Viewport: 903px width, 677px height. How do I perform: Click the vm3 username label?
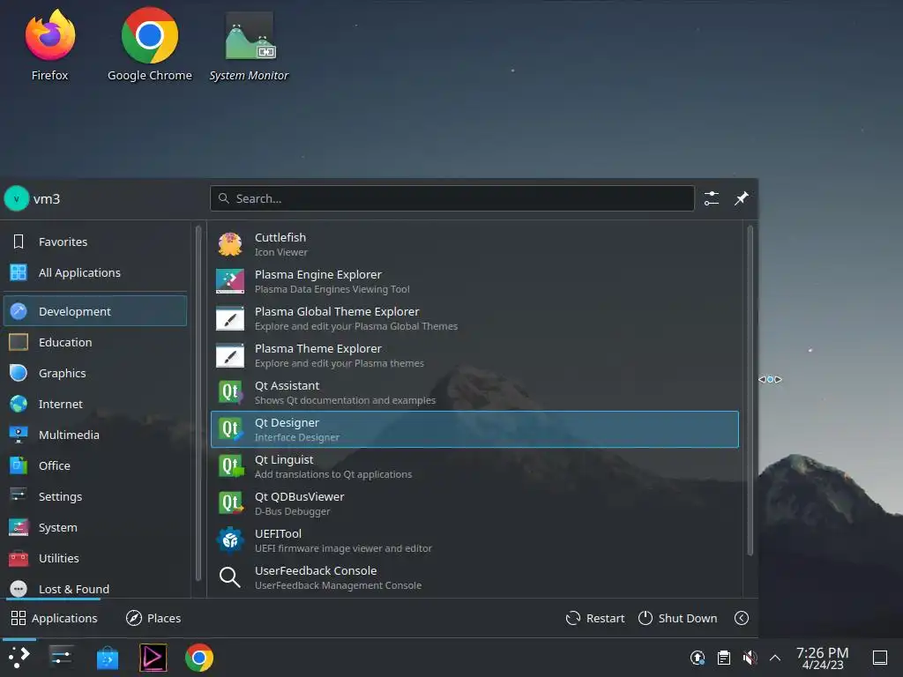pos(47,199)
